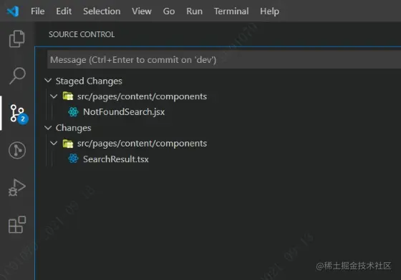Focus the commit message input box
The image size is (401, 280).
223,60
